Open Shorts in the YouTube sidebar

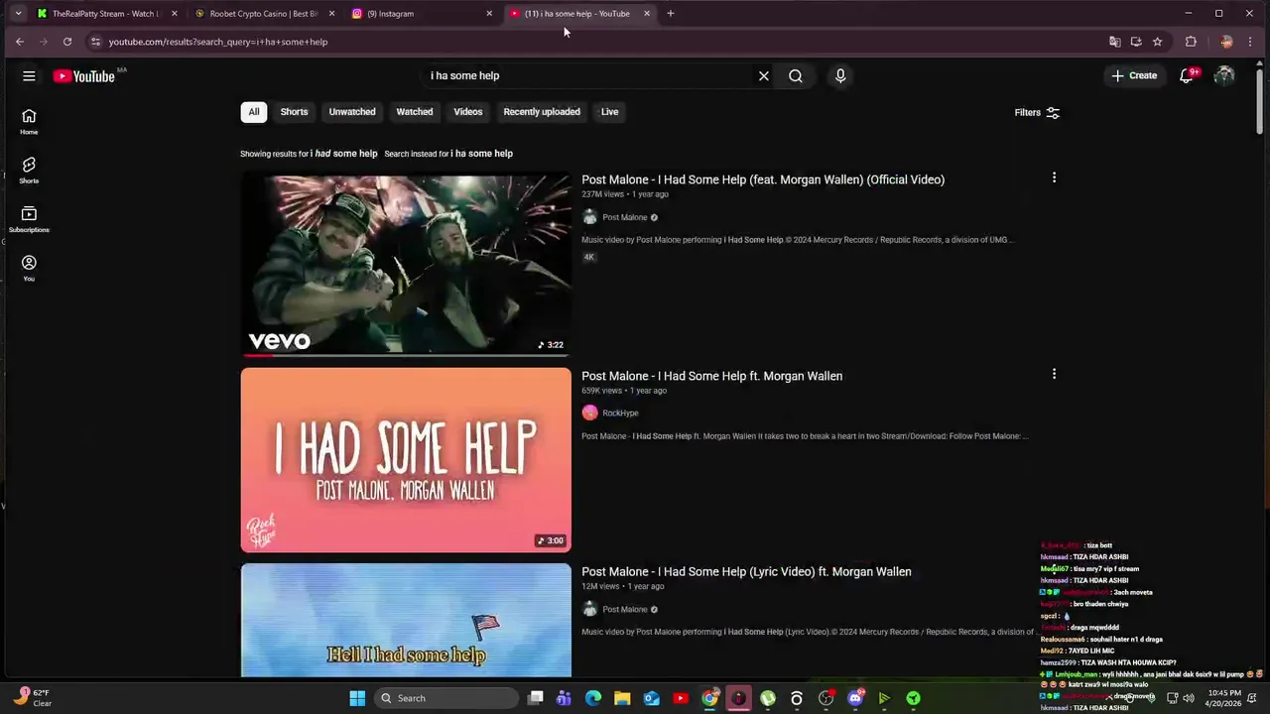click(x=29, y=171)
